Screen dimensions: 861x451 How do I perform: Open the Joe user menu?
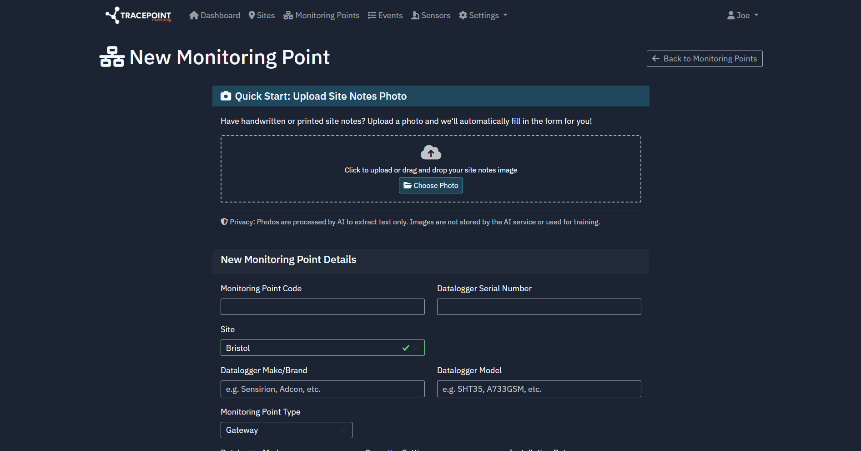743,15
